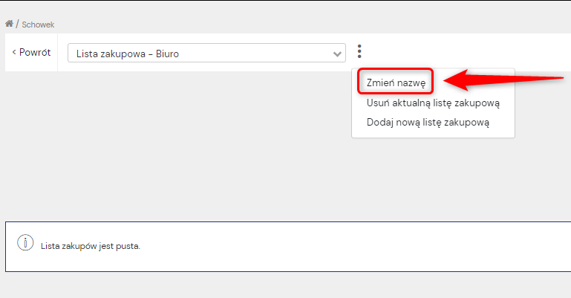The width and height of the screenshot is (571, 298).
Task: Select 'Zmień nazwę' from the menu
Action: click(x=396, y=83)
